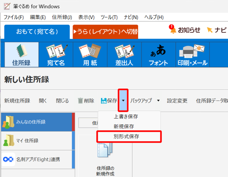Click the バックアップ button
228x177 pixels.
click(141, 101)
